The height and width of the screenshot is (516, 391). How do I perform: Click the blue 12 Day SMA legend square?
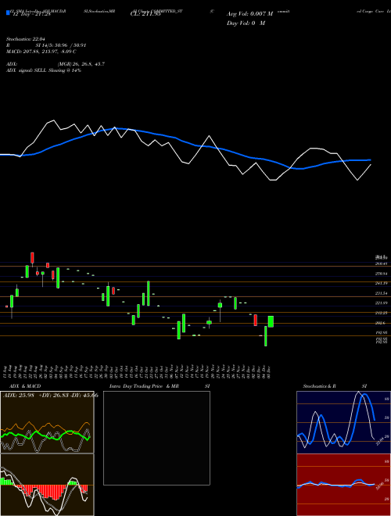8,13
